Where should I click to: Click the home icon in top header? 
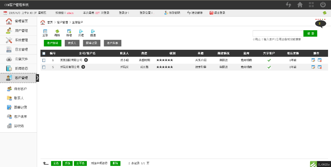[x=300, y=5]
